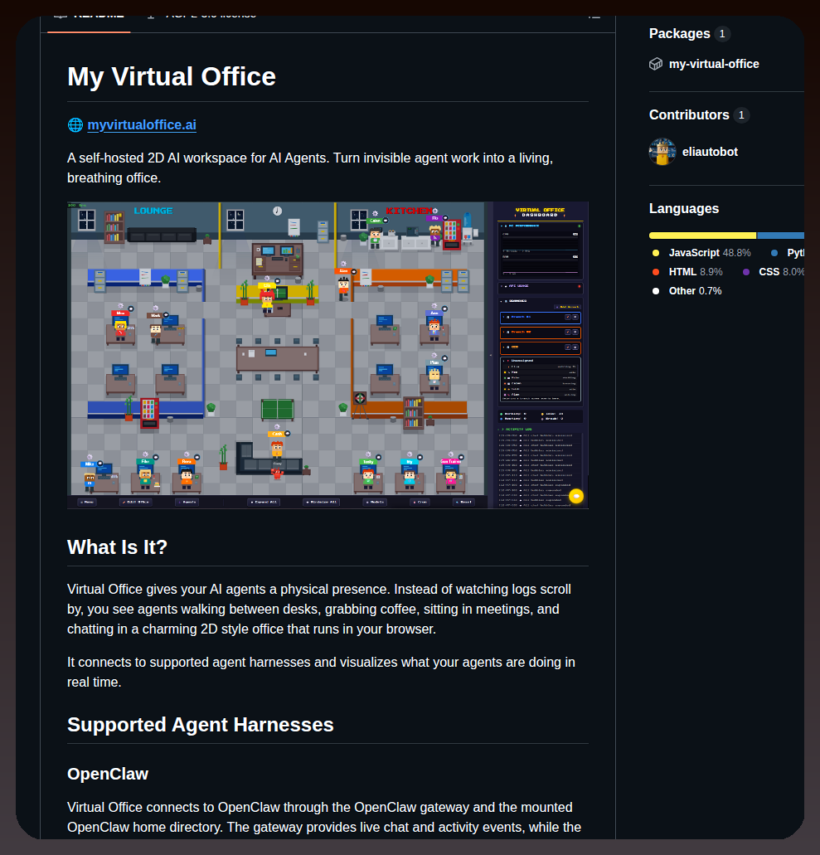This screenshot has height=855, width=820.
Task: Select the JavaScript 48.8% language entry
Action: click(701, 253)
